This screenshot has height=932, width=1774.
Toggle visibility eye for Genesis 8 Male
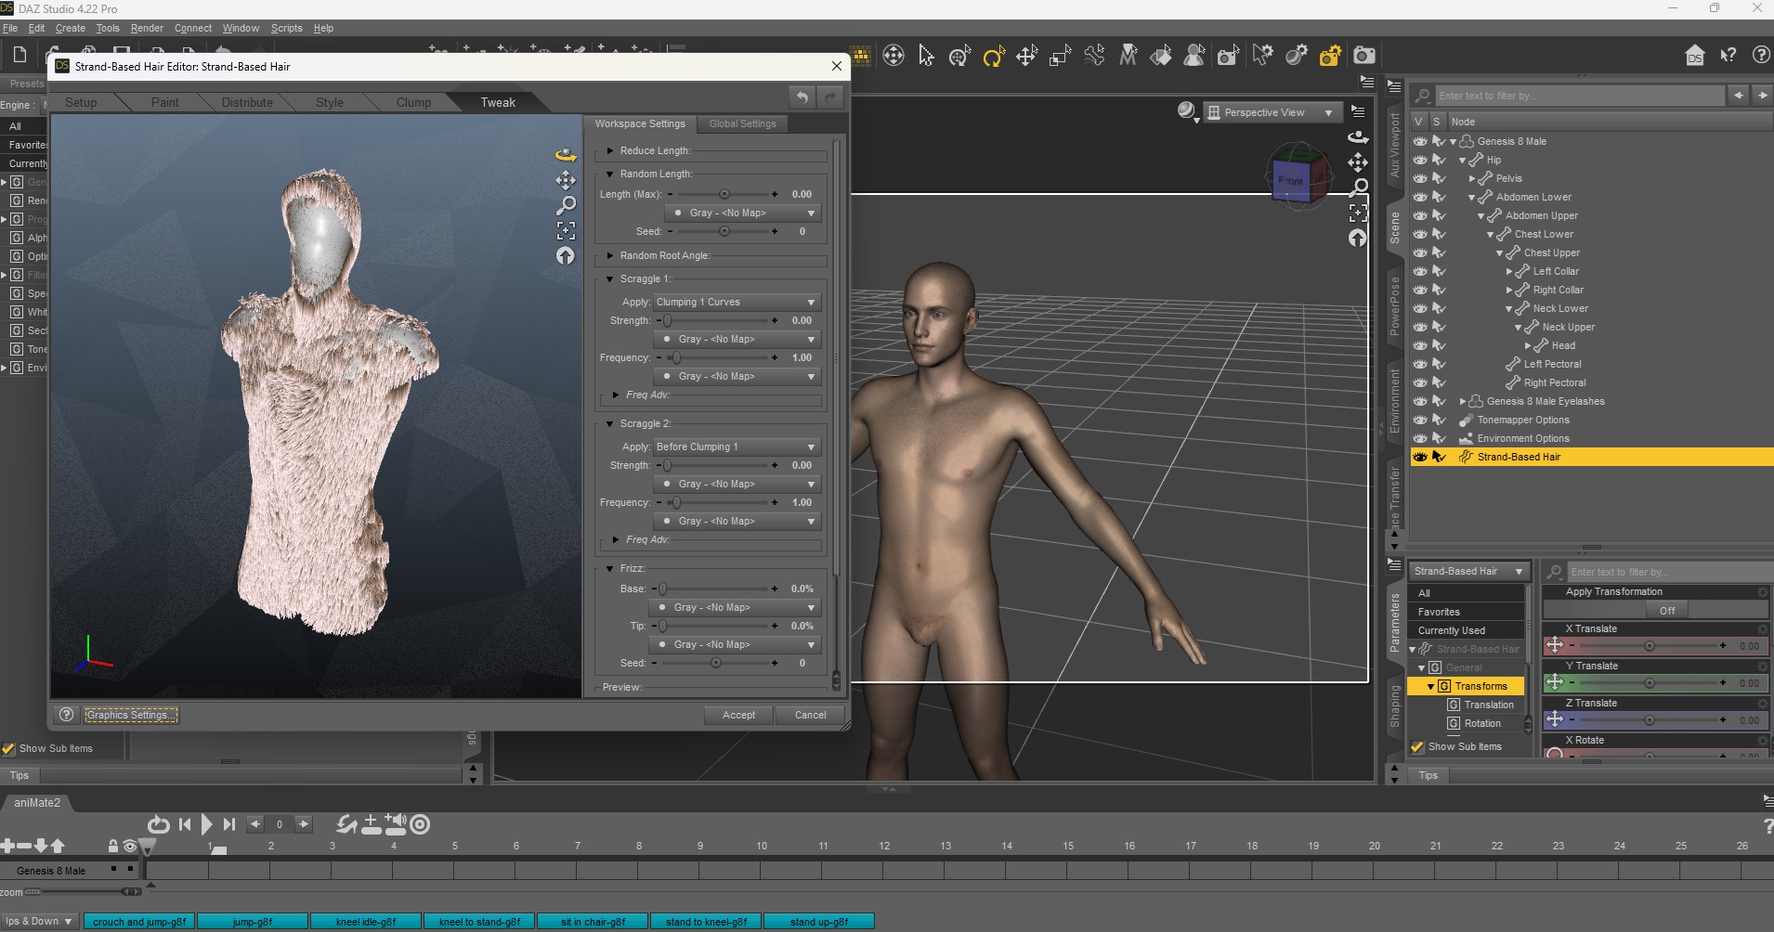point(1419,141)
